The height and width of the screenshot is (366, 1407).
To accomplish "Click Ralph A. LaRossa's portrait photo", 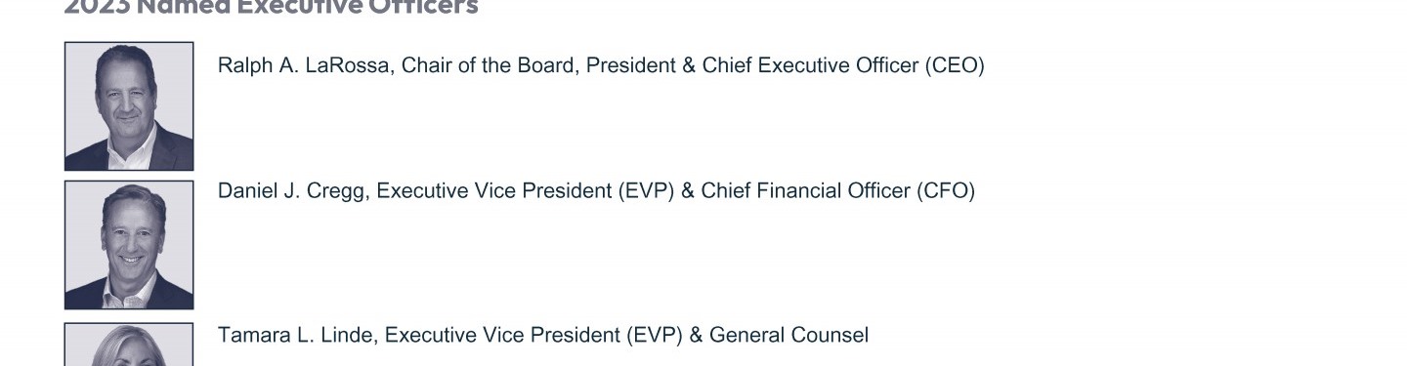I will pos(129,106).
